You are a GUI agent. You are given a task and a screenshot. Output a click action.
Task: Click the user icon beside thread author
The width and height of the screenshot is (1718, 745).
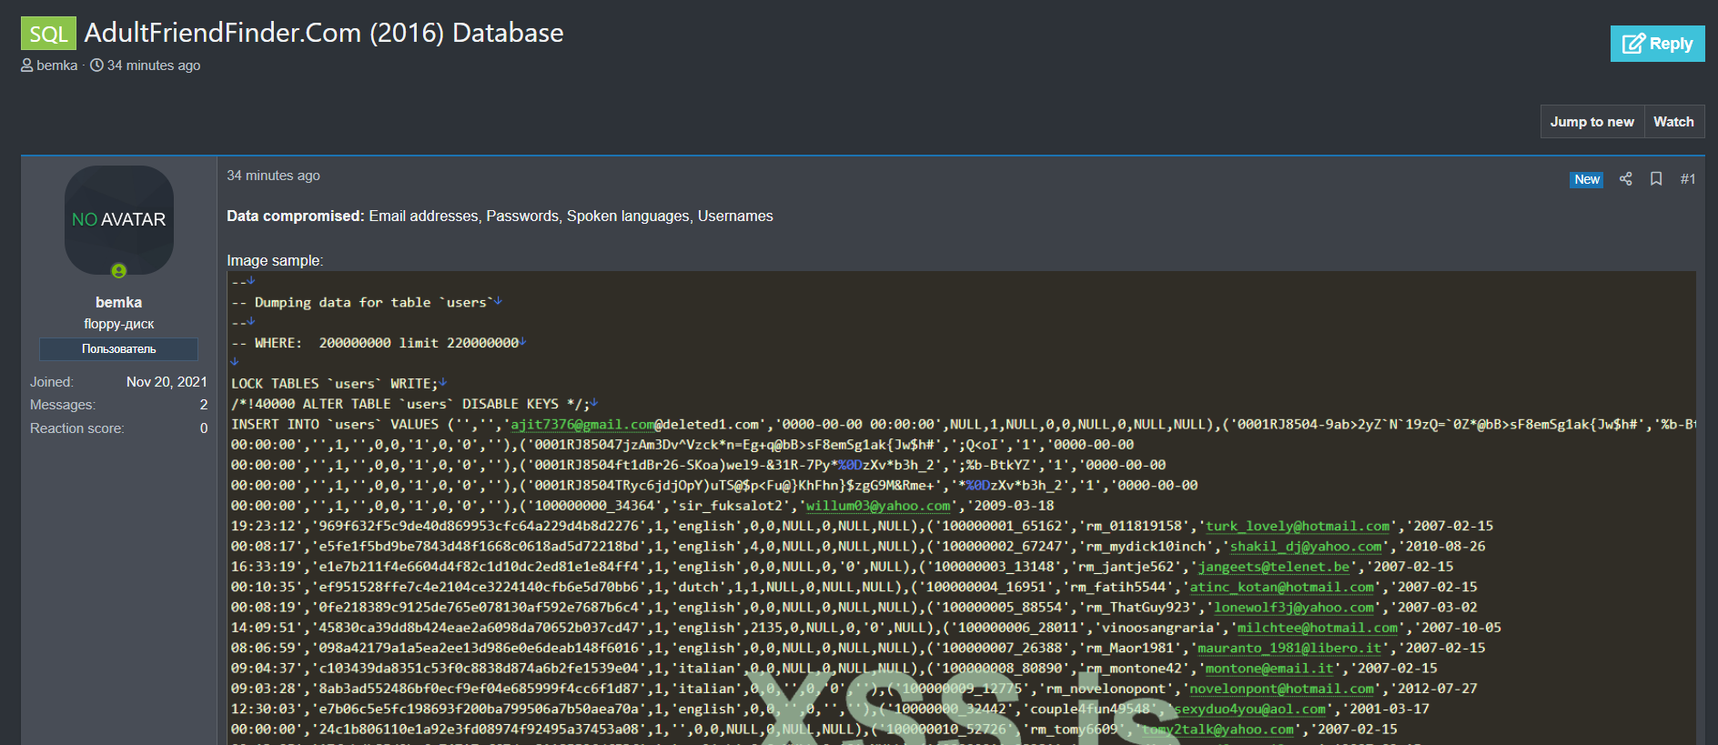[x=27, y=65]
